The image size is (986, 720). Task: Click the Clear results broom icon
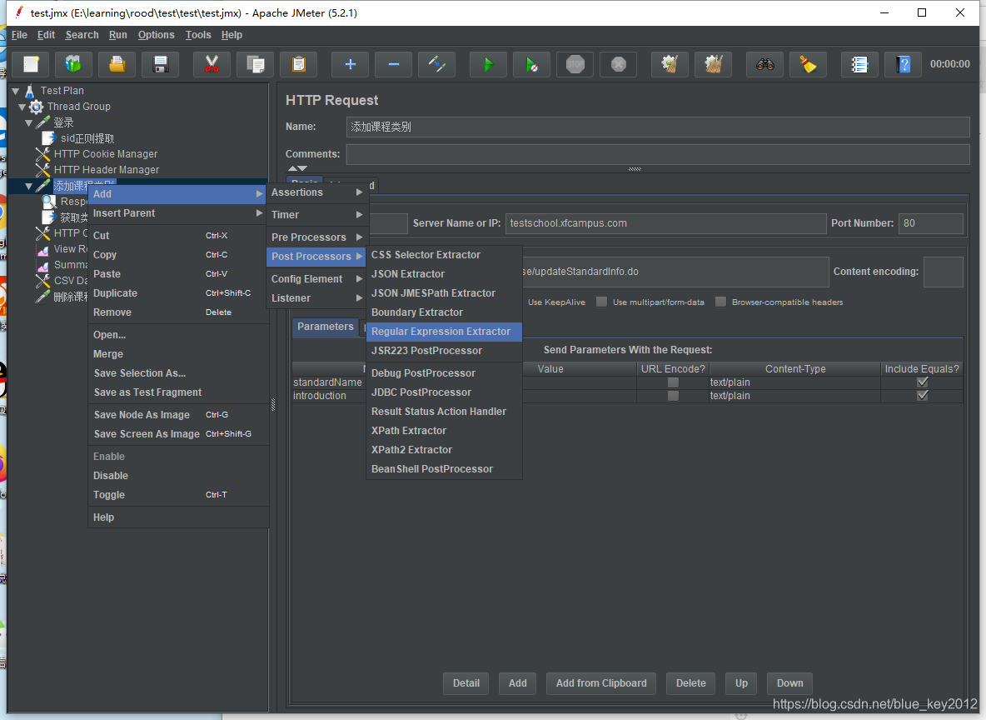(670, 64)
